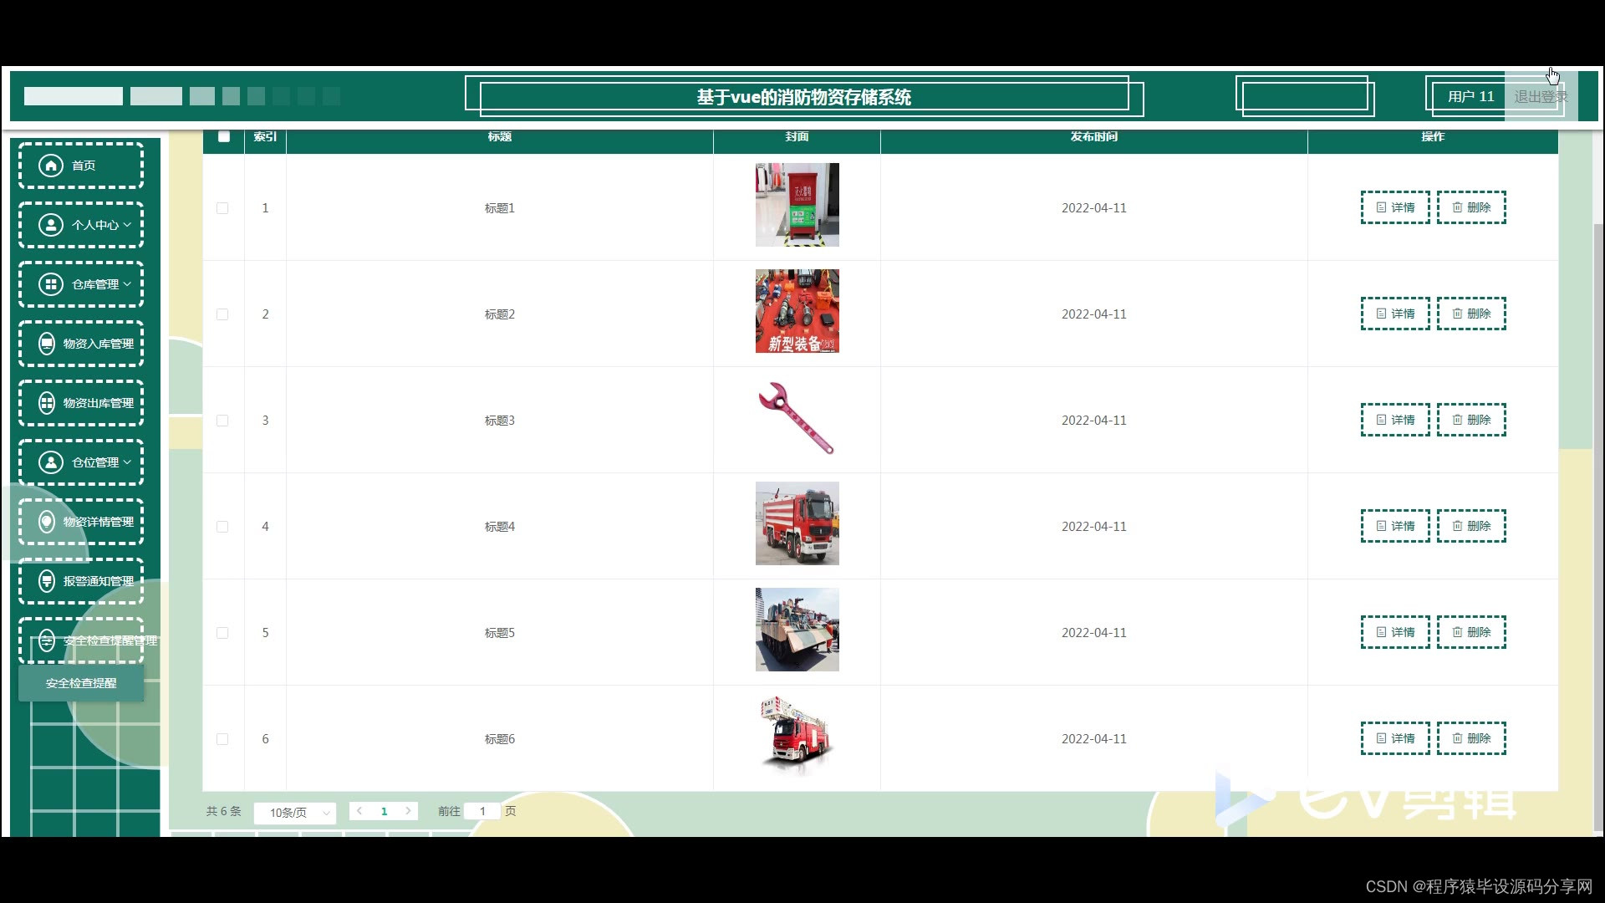This screenshot has height=903, width=1605.
Task: Check the checkbox for row 标题1
Action: pyautogui.click(x=222, y=208)
